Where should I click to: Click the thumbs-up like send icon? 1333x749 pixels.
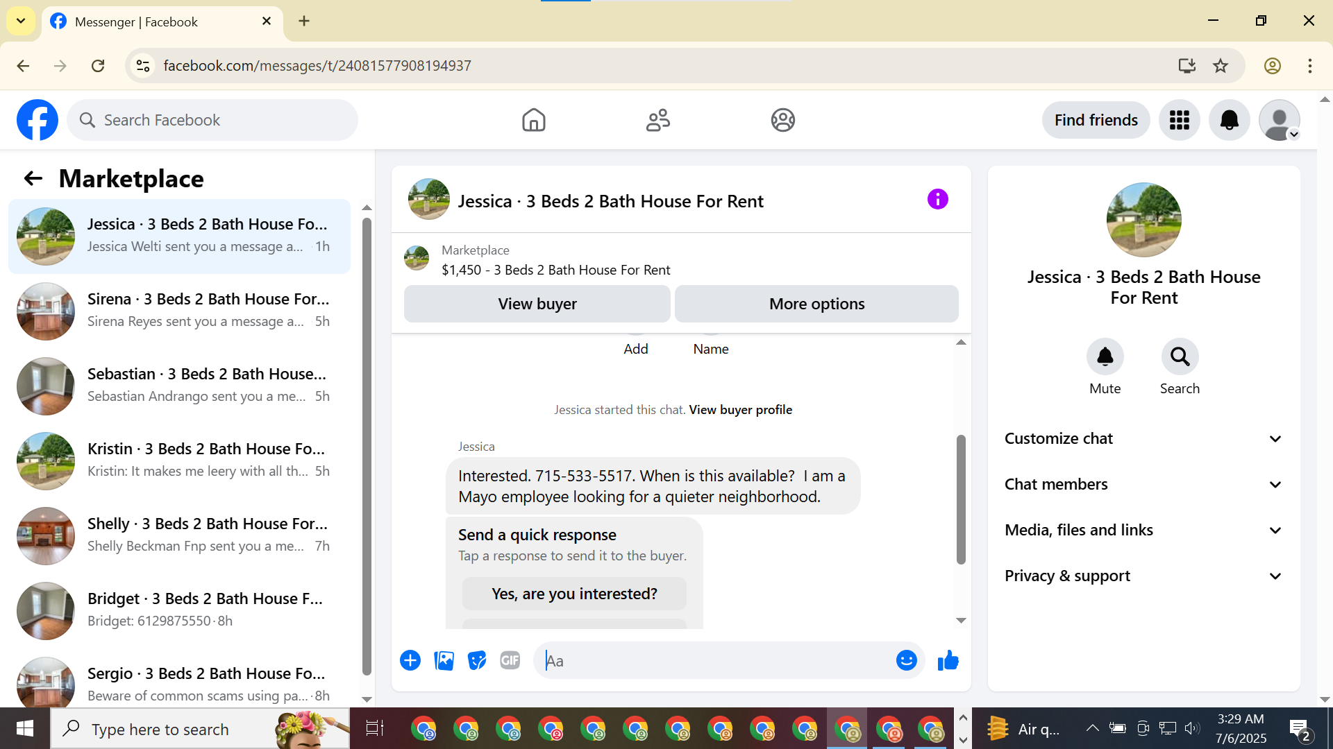pos(948,660)
